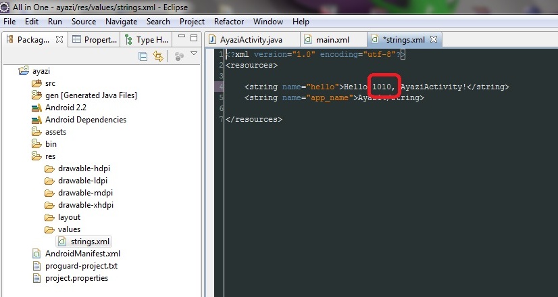Select the ayazi project node
The image size is (558, 297).
point(41,71)
